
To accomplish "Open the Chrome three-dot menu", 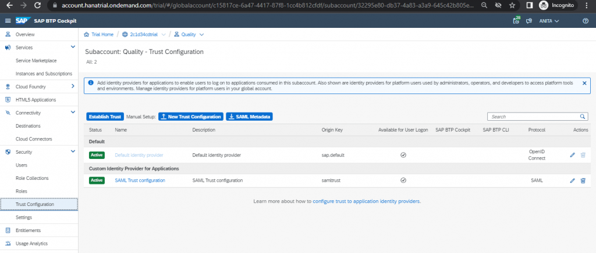I will click(x=587, y=5).
